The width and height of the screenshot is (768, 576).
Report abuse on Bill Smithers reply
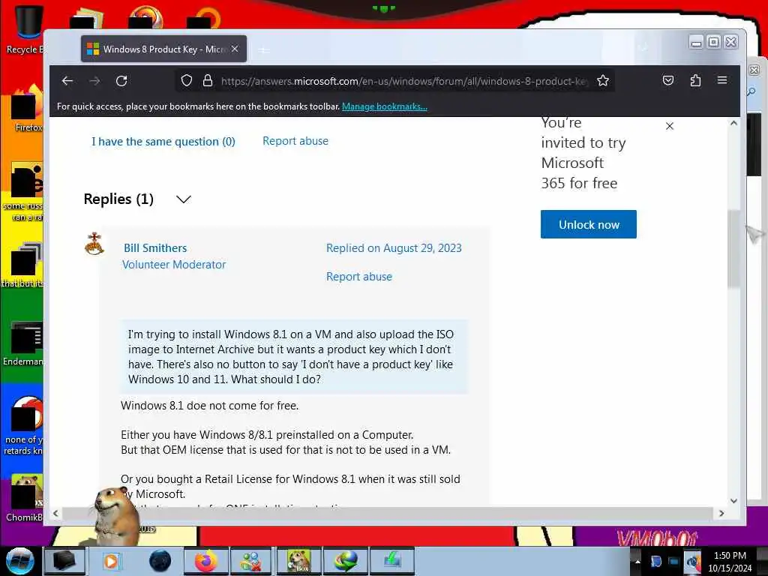(359, 277)
